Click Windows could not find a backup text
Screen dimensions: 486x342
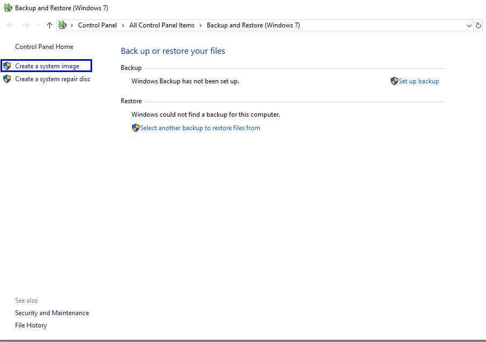coord(206,115)
